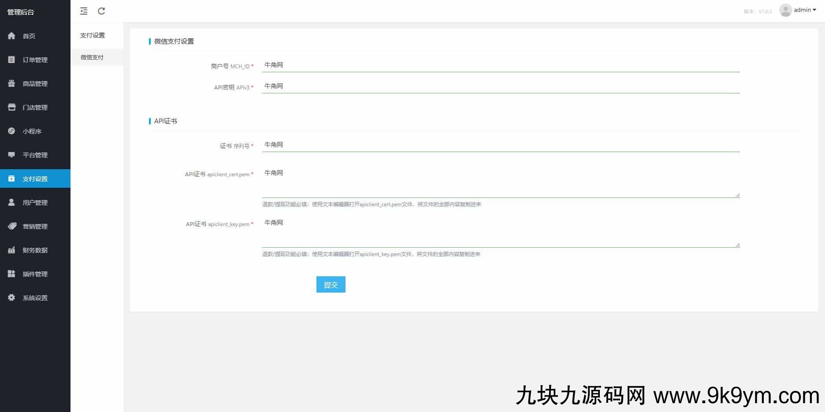Click the store icon for 门店管理
825x412 pixels.
click(11, 107)
